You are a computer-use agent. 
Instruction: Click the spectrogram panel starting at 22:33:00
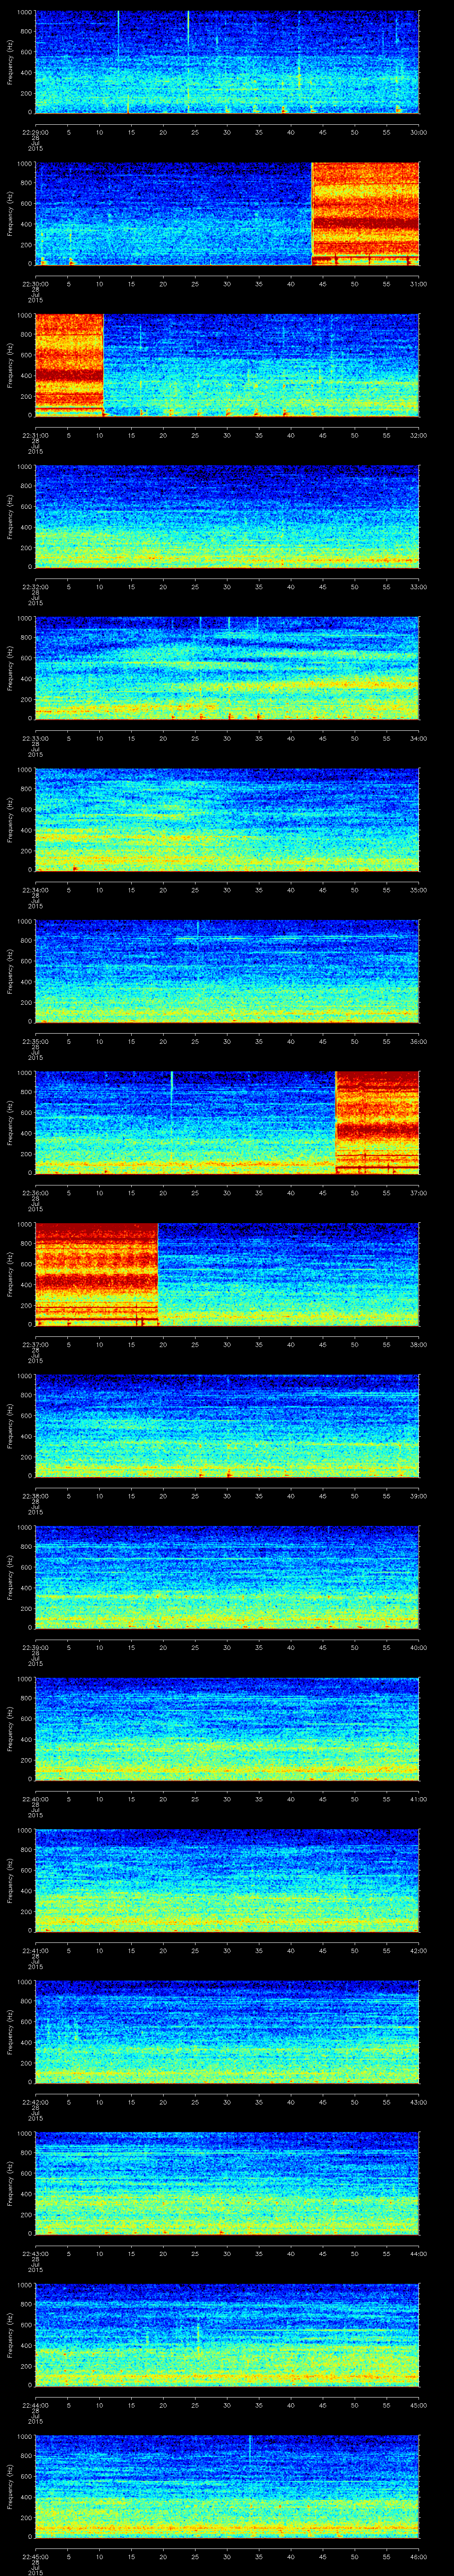pyautogui.click(x=227, y=669)
